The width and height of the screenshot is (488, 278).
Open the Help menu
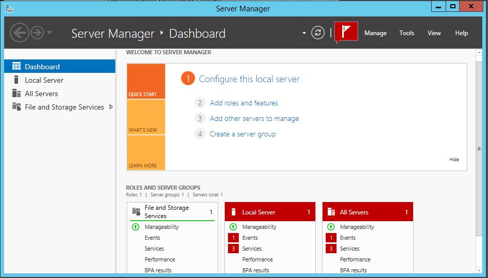[x=461, y=33]
